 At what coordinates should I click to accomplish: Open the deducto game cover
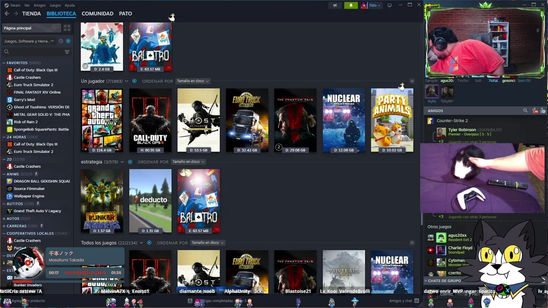(x=150, y=201)
